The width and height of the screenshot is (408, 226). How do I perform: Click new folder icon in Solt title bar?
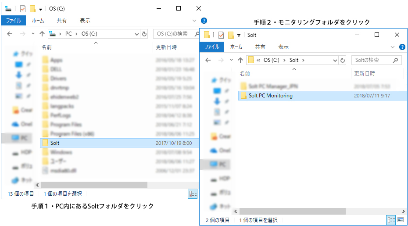pyautogui.click(x=231, y=35)
